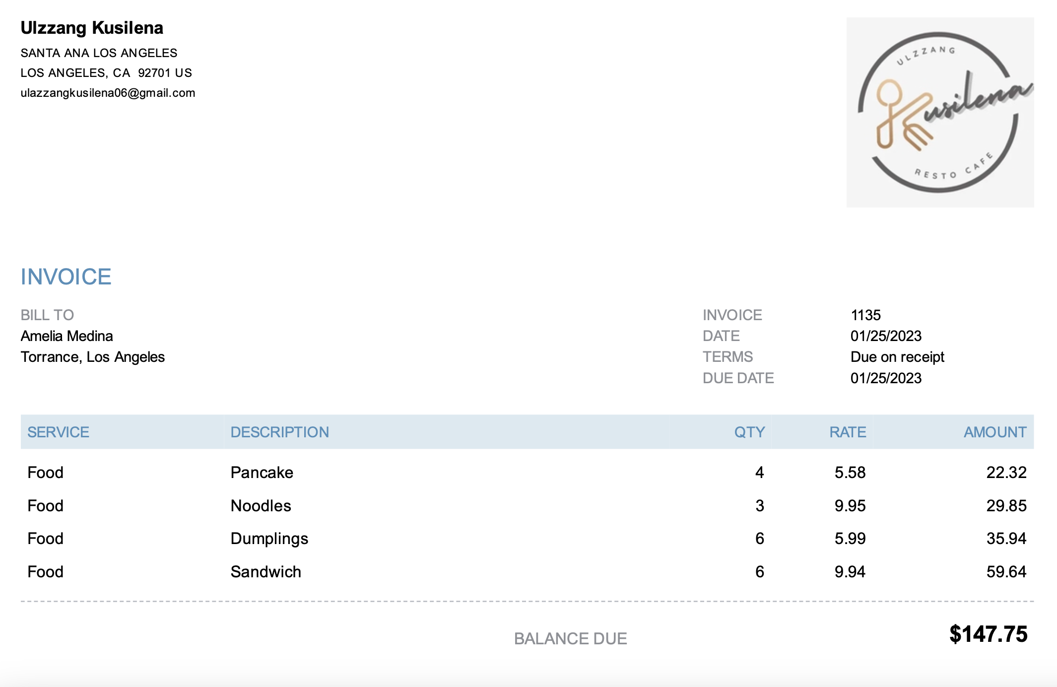Click the BALANCE DUE label

coord(570,638)
